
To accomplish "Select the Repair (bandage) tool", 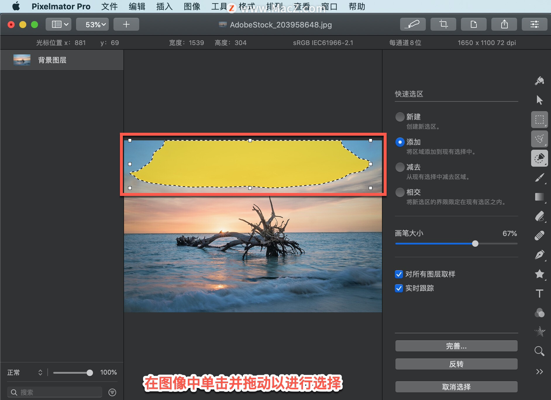I will [540, 236].
